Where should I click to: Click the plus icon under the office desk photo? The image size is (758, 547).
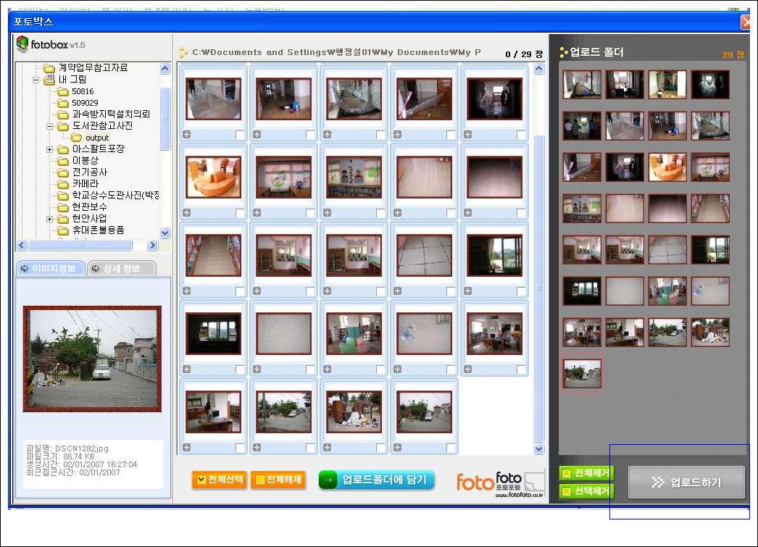point(186,448)
